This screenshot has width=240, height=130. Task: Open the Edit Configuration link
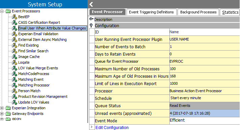[x=112, y=127]
